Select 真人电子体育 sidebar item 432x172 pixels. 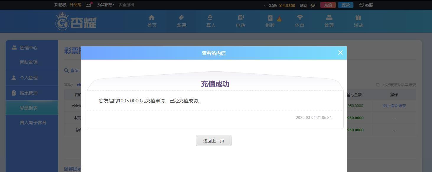click(x=33, y=123)
